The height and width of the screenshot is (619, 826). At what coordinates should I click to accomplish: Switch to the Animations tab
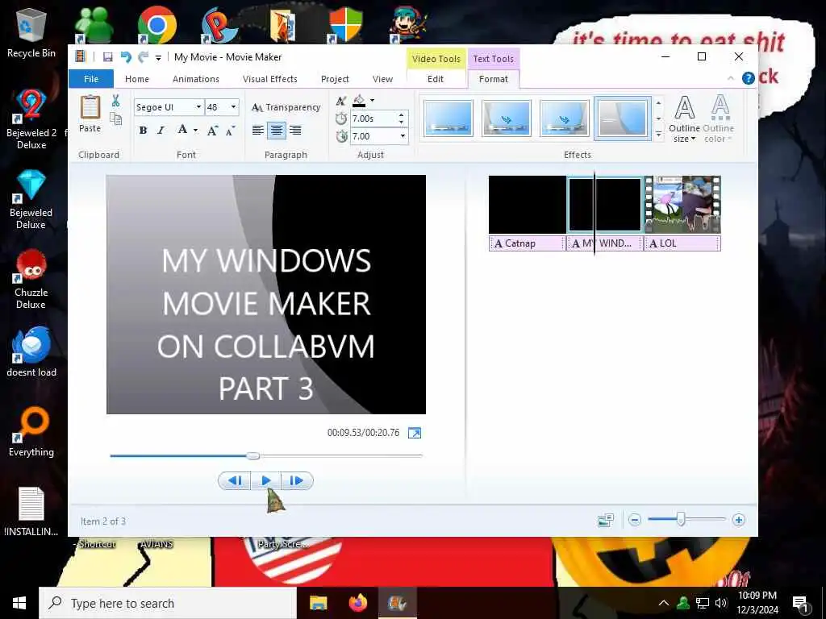coord(196,79)
